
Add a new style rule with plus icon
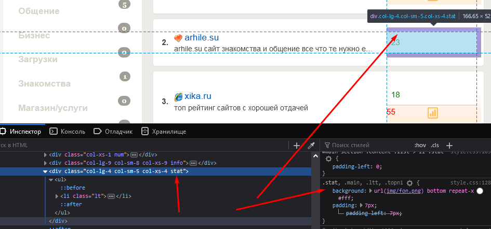pos(450,146)
